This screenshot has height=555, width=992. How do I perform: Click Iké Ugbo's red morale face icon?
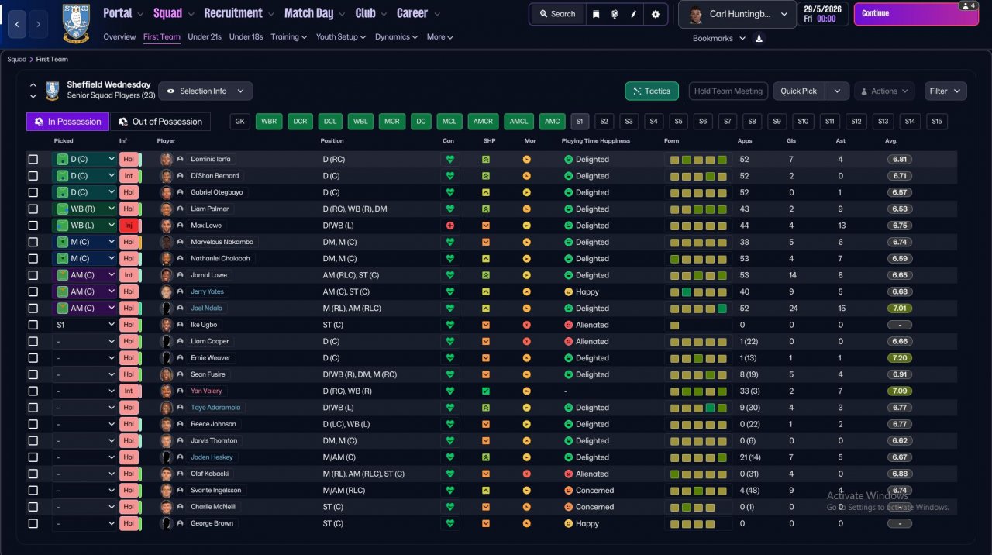click(x=527, y=325)
